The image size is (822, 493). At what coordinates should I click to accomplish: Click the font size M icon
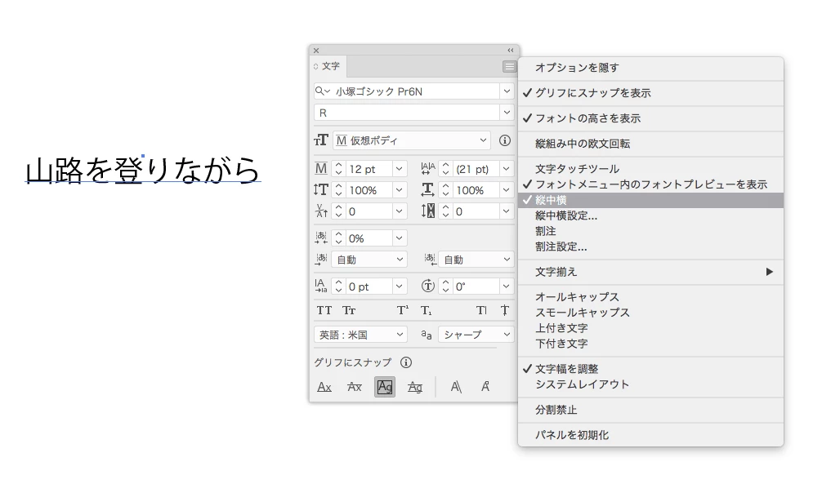click(x=321, y=169)
